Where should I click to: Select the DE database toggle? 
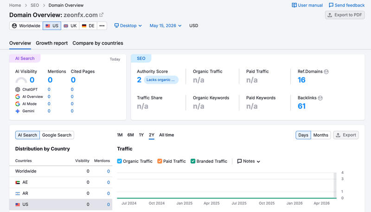click(x=88, y=26)
